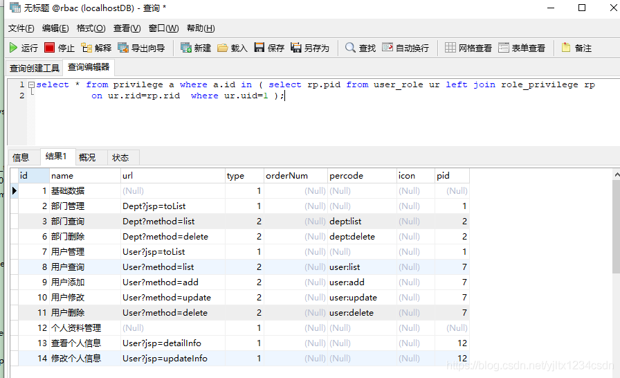The width and height of the screenshot is (620, 378).
Task: Open Find (查找) magnifier tool
Action: [x=361, y=48]
